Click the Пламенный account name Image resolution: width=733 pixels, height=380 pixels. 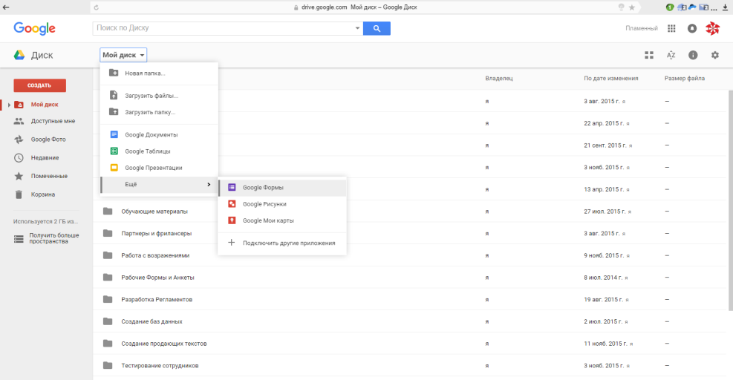642,28
